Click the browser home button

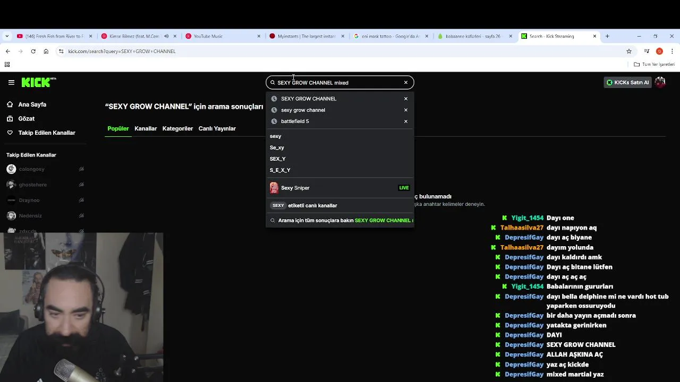click(x=46, y=51)
